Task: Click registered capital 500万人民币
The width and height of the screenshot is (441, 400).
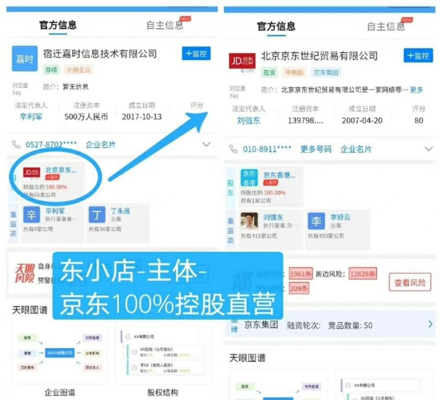Action: click(x=86, y=116)
